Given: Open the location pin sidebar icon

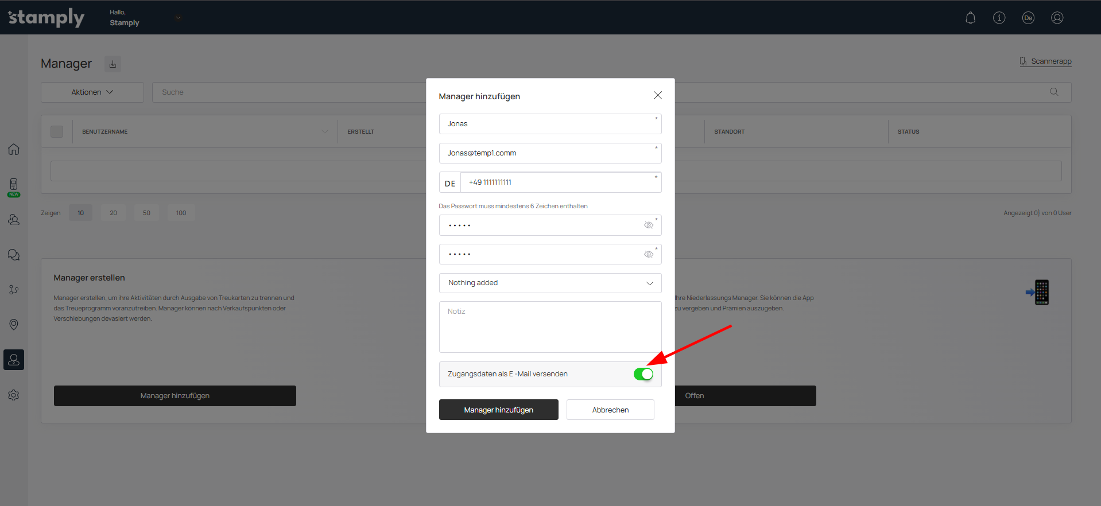Looking at the screenshot, I should [14, 325].
